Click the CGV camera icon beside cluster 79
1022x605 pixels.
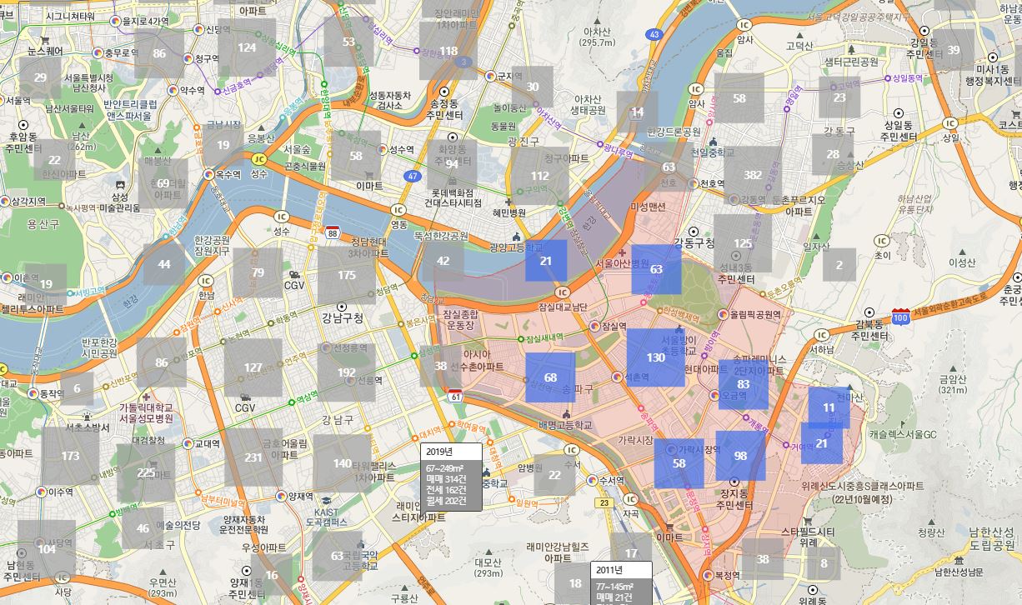[x=294, y=274]
